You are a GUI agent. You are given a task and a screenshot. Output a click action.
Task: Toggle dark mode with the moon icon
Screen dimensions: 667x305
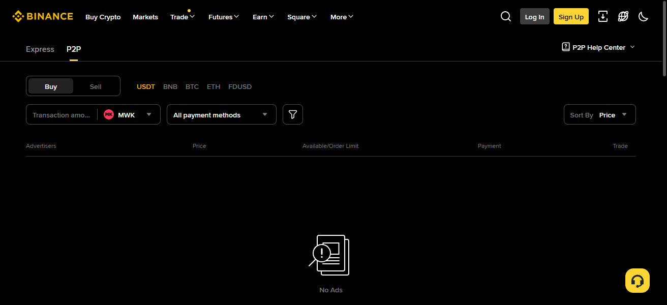click(x=643, y=16)
